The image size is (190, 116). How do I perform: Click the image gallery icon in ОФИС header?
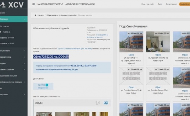click(98, 103)
